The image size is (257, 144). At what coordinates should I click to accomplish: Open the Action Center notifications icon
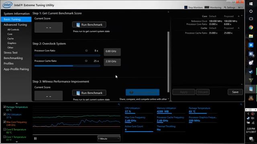(251, 139)
